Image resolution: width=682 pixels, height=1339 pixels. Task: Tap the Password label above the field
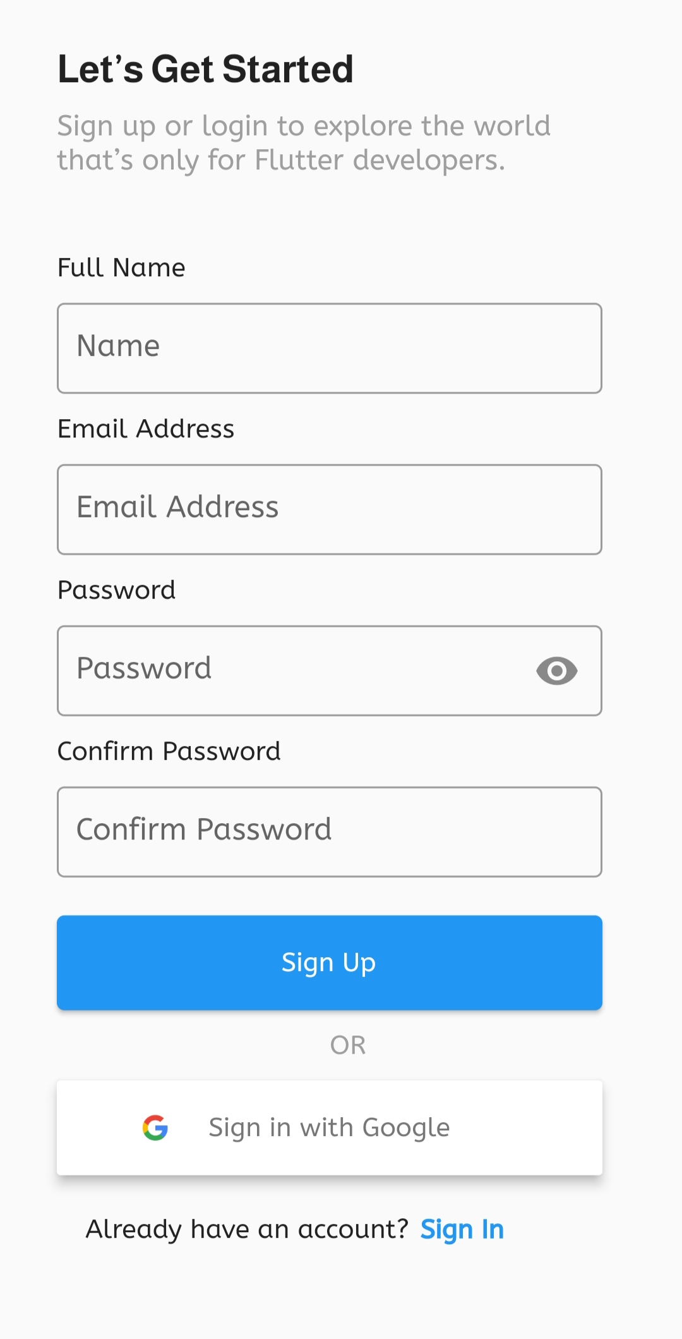(x=116, y=590)
